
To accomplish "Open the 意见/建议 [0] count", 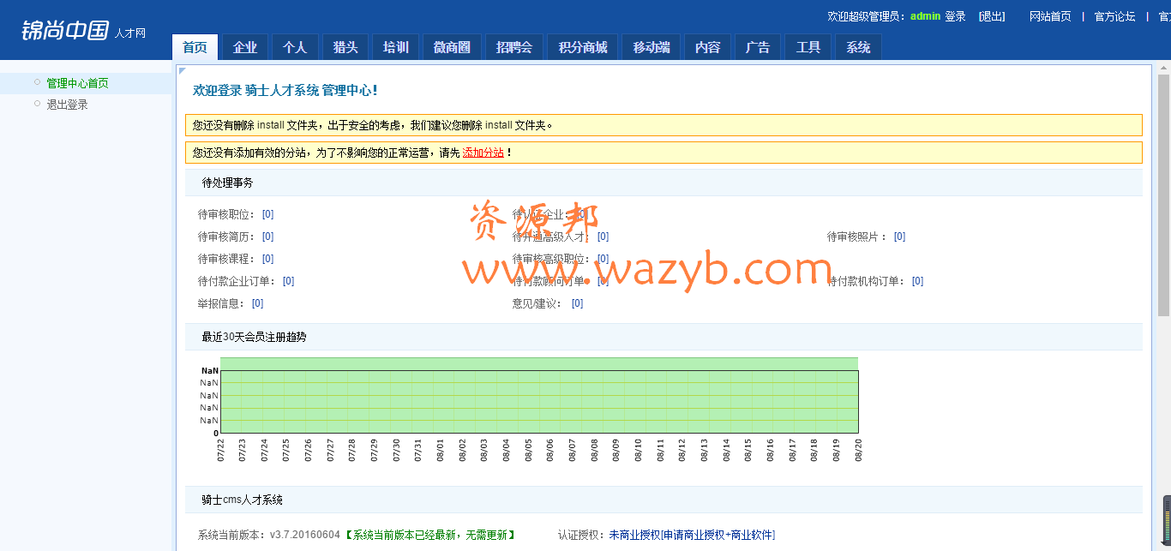I will [x=578, y=303].
